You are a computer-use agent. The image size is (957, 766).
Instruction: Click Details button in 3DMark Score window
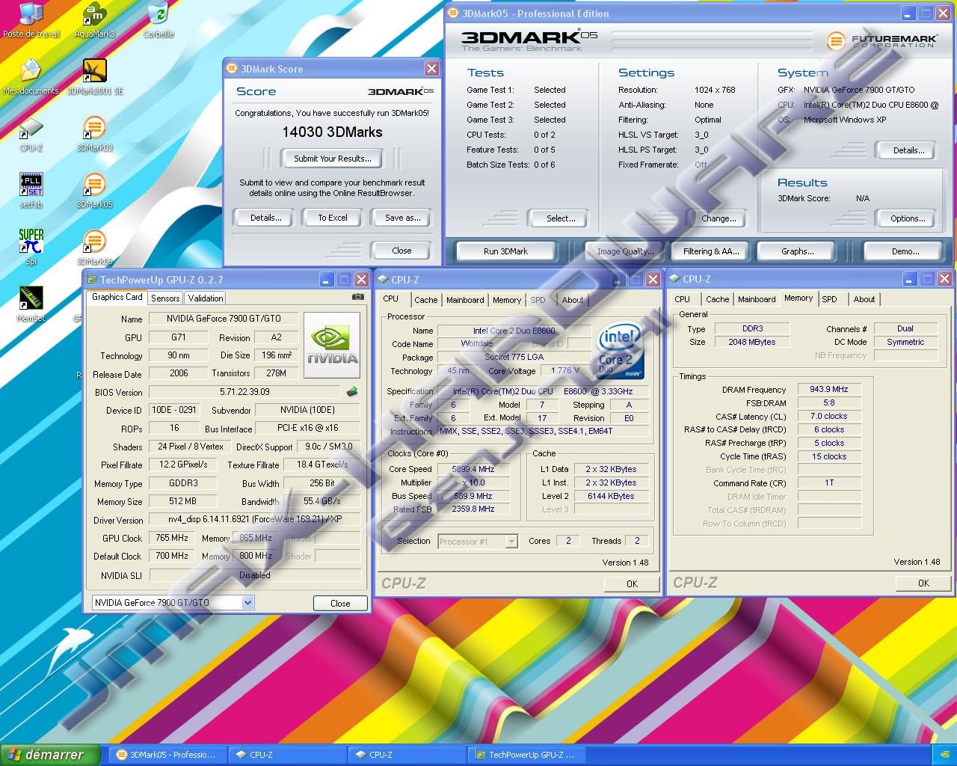[x=265, y=218]
